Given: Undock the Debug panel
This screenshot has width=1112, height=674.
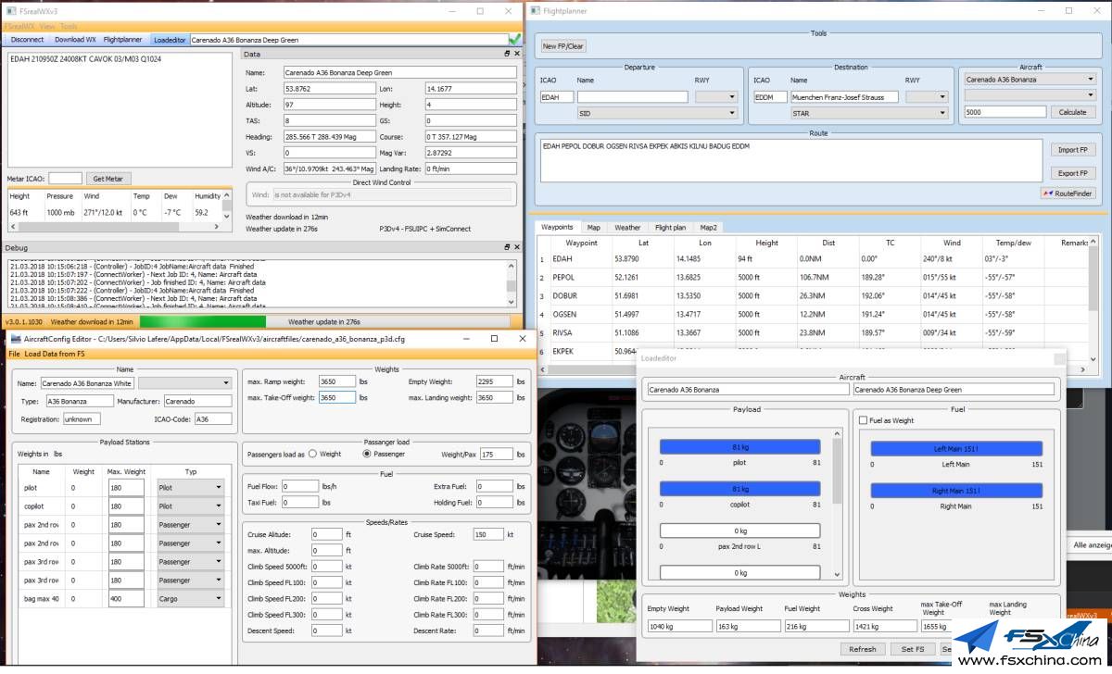Looking at the screenshot, I should (x=507, y=248).
